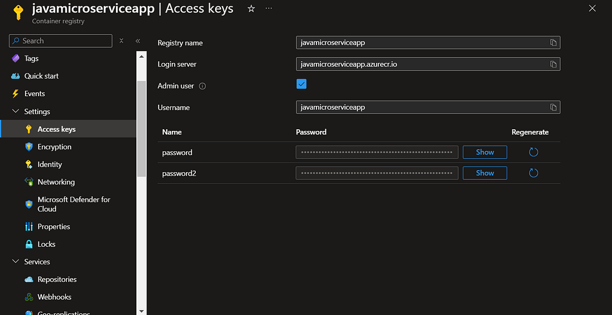Click the Events lightning bolt icon
Screen dimensions: 612x315
tap(16, 94)
